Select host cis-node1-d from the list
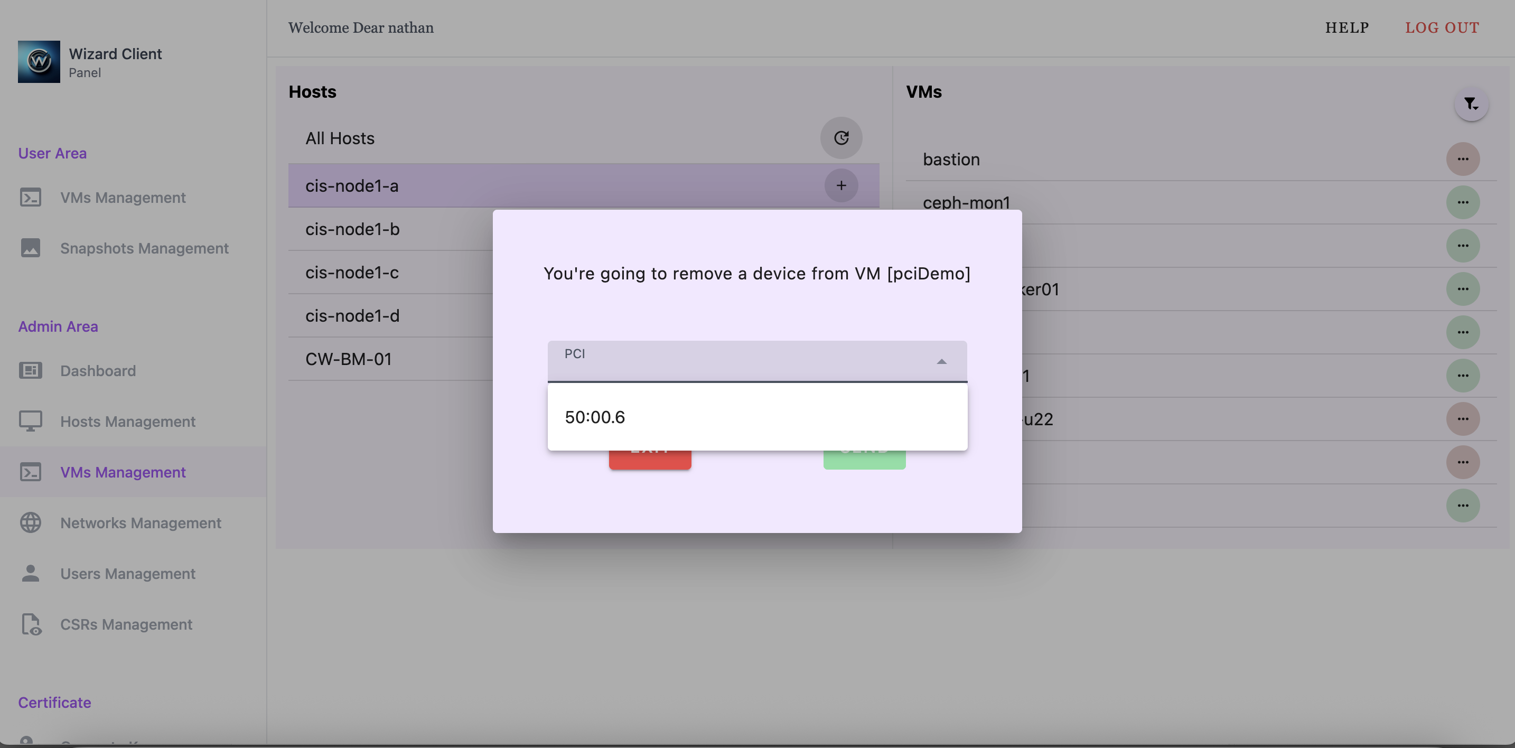 coord(352,316)
